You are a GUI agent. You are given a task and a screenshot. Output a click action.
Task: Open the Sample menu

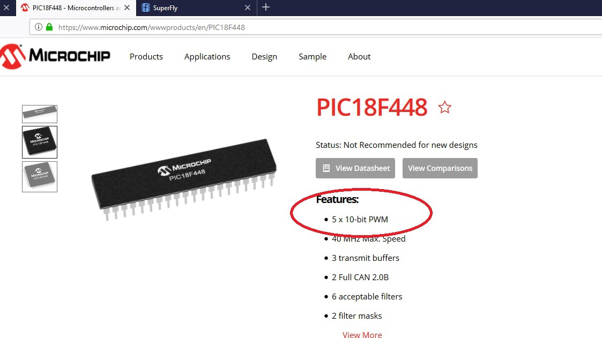tap(313, 56)
